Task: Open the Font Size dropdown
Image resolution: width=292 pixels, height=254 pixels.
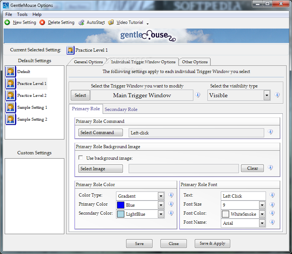Action: [x=262, y=205]
